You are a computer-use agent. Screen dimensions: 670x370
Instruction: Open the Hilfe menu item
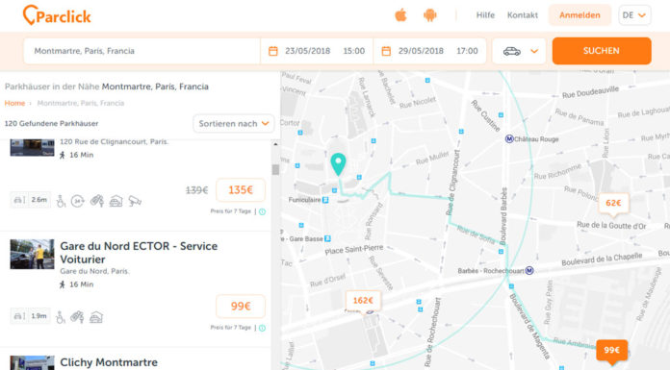click(x=485, y=15)
